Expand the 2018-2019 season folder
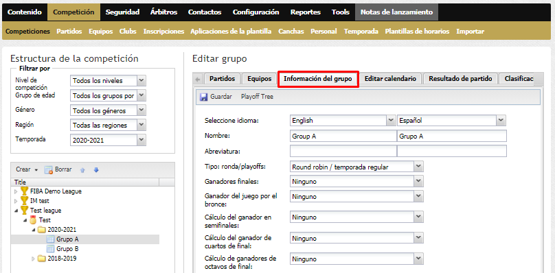The width and height of the screenshot is (555, 273). (33, 259)
